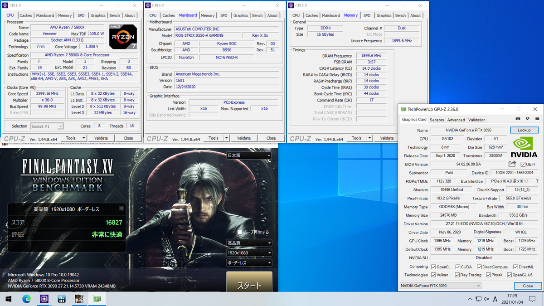Click the blue app icon next to CPU-Z
This screenshot has height=306, width=544.
(62, 299)
